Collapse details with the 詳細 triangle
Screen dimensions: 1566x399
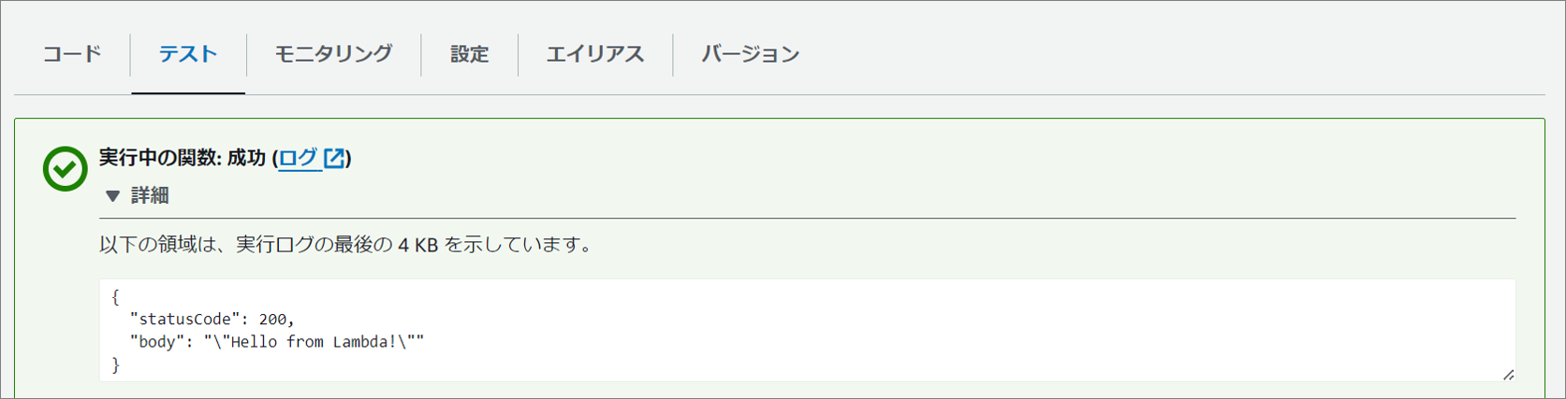click(x=112, y=195)
